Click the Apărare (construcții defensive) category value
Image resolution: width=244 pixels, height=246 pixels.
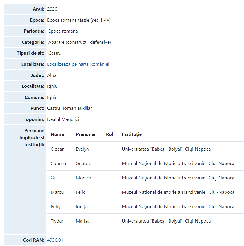coord(79,42)
